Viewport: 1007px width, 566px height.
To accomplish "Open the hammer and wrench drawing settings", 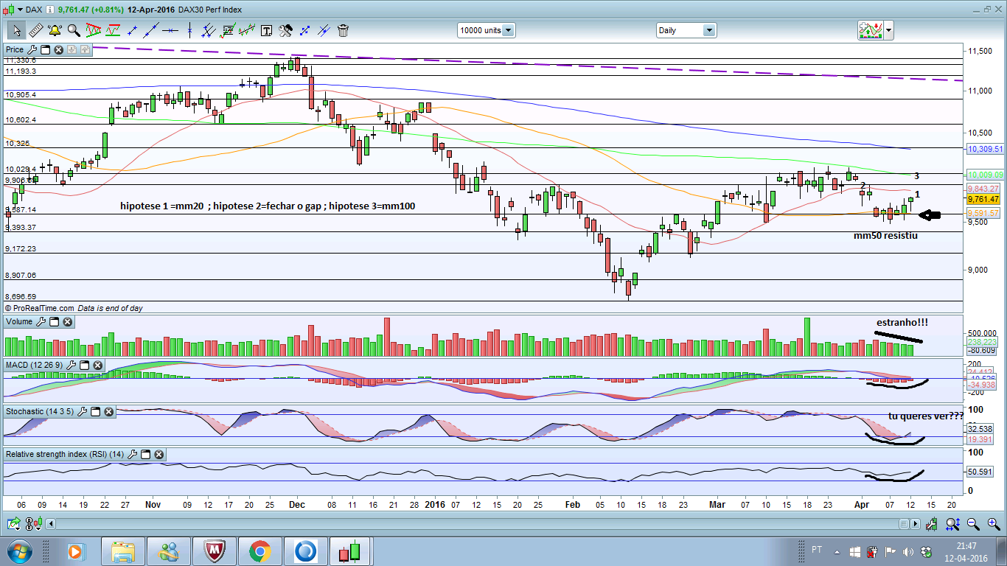I will (x=285, y=30).
